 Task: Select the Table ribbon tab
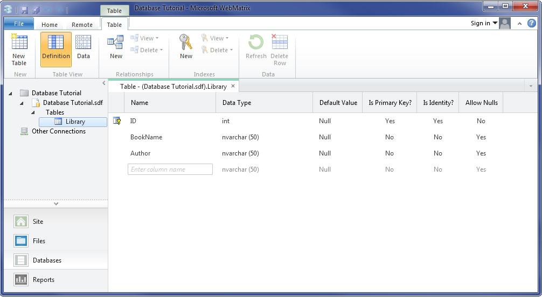pos(114,25)
